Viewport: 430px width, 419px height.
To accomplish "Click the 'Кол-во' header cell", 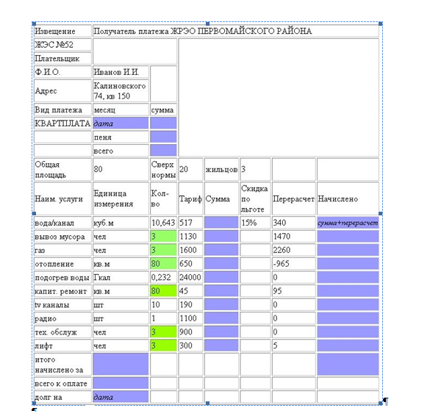I will point(163,198).
